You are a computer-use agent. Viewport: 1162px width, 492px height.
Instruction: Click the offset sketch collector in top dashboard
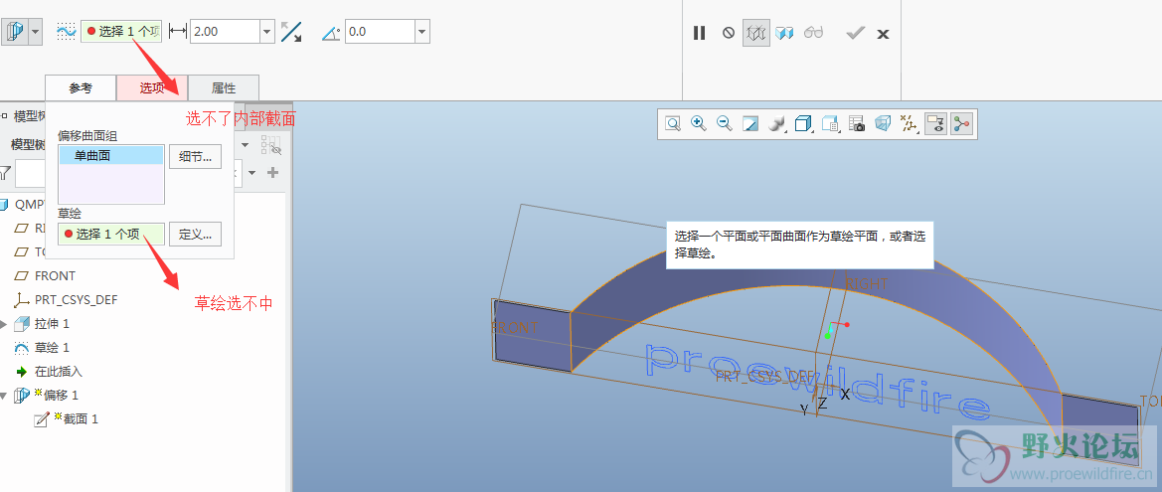121,31
